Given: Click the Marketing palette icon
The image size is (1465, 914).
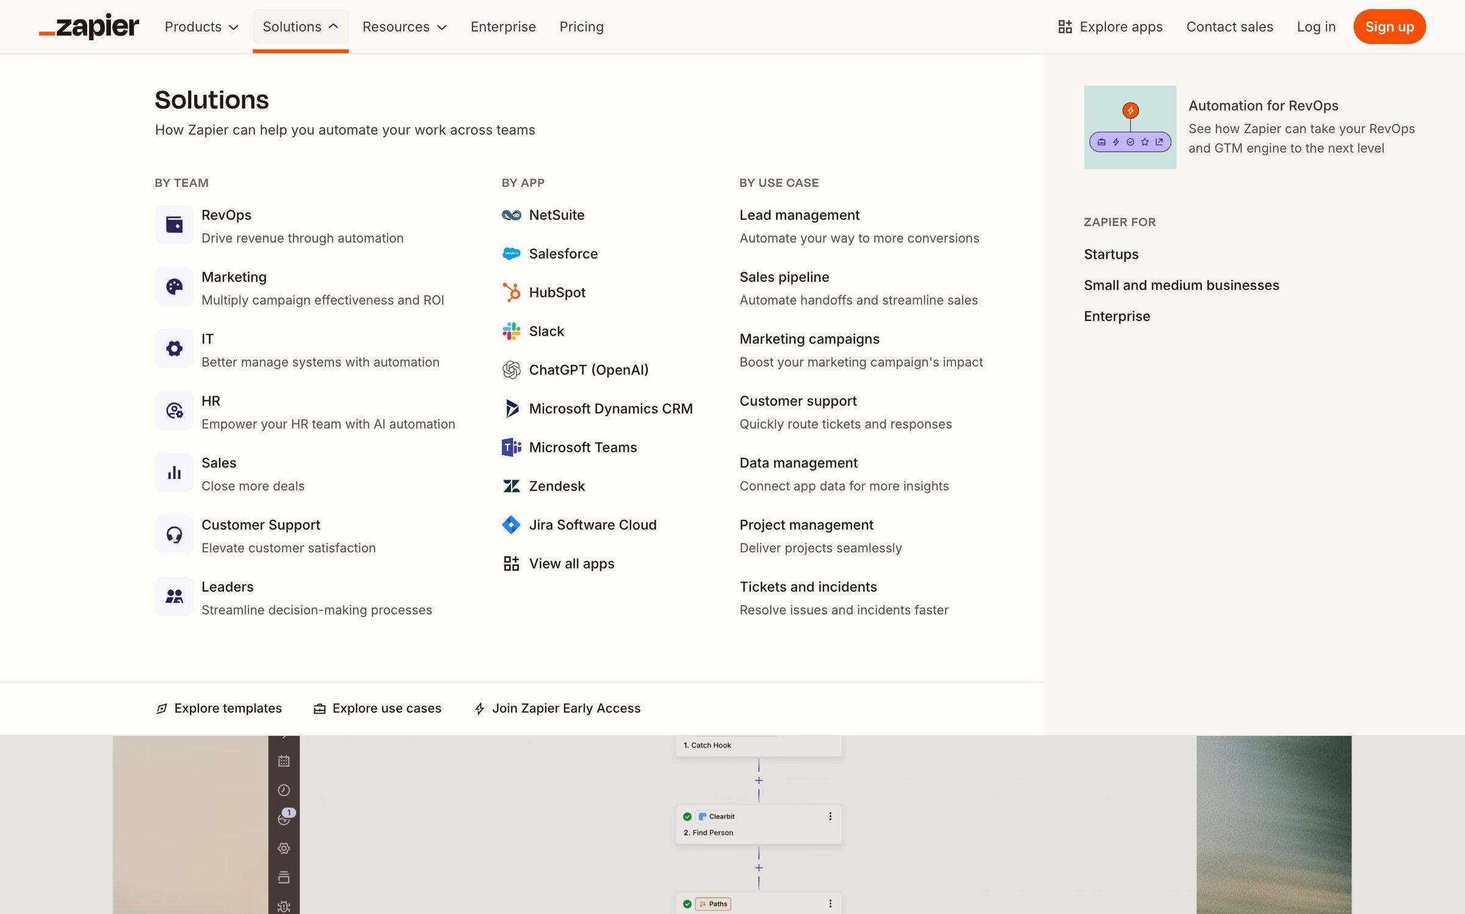Looking at the screenshot, I should pos(174,287).
